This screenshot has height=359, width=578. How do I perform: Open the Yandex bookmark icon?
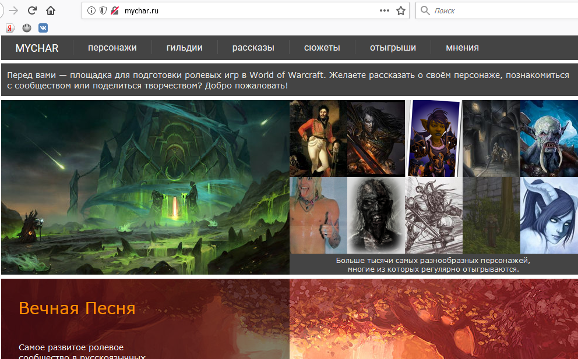[10, 28]
